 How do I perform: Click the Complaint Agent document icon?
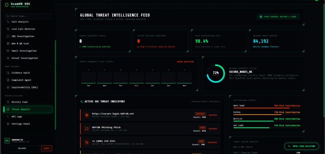pyautogui.click(x=8, y=80)
